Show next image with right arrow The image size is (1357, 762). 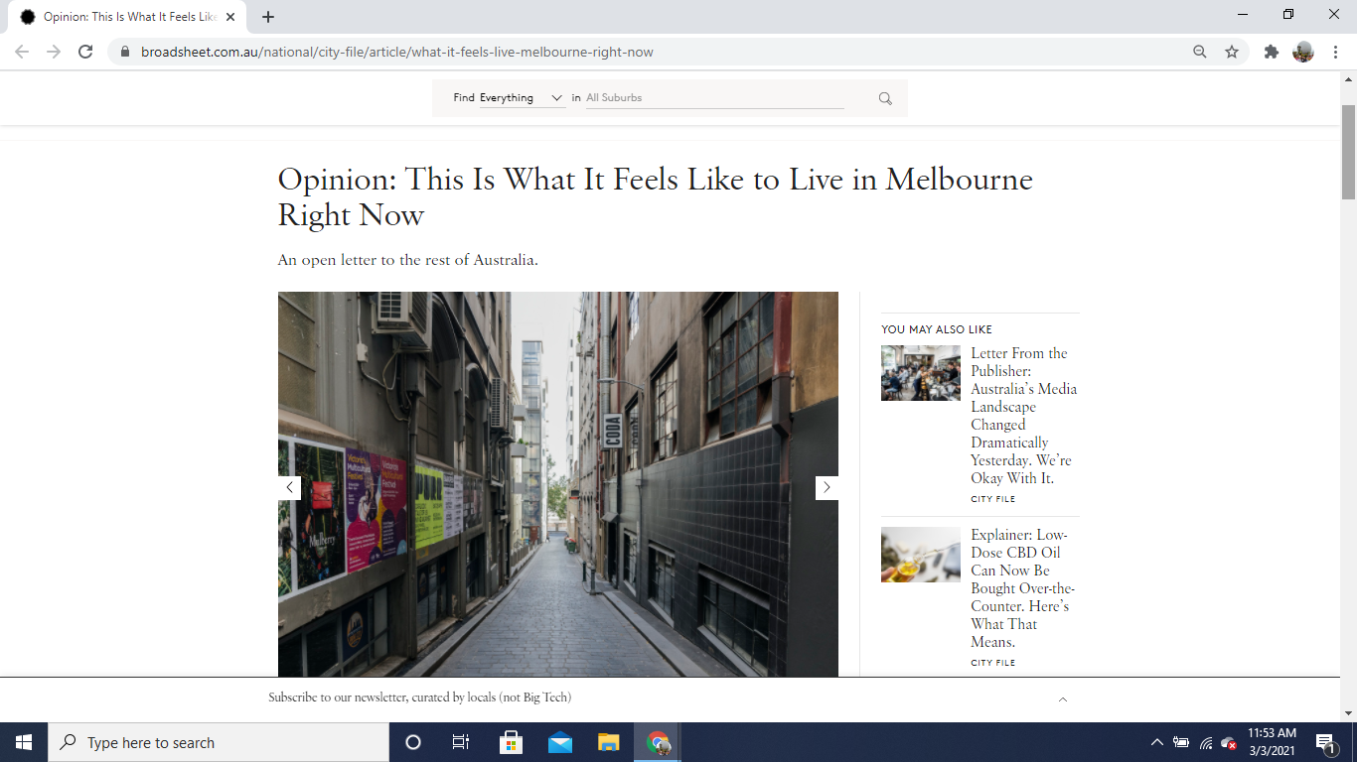(827, 487)
